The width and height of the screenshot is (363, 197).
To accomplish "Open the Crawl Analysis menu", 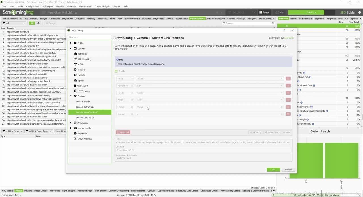I will (x=103, y=6).
